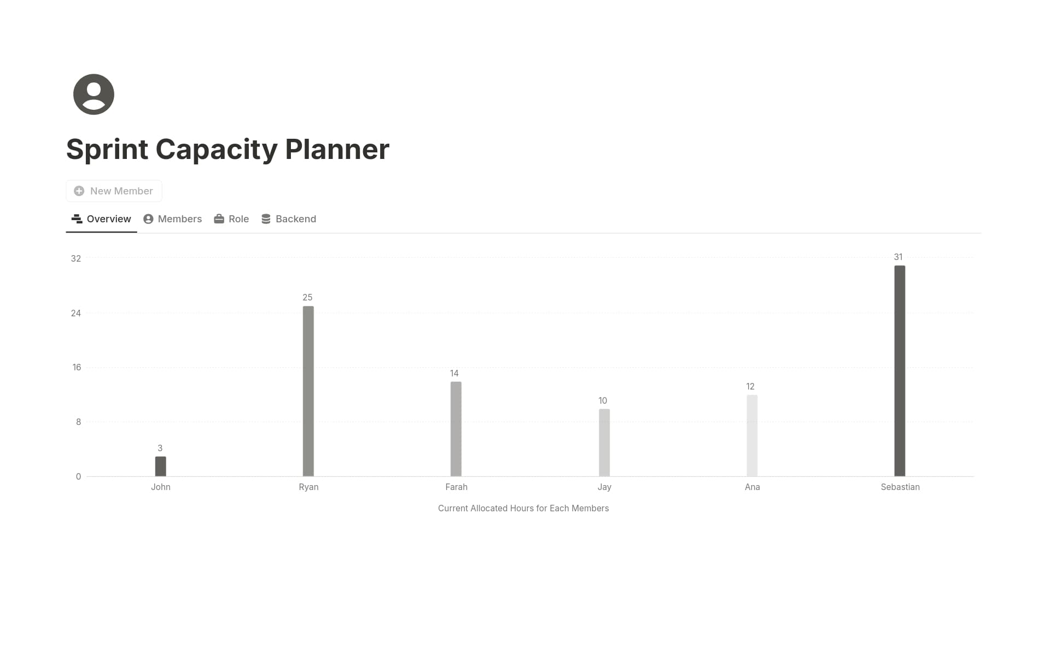Click the New Member button
Viewport: 1050px width, 655px height.
click(x=114, y=191)
